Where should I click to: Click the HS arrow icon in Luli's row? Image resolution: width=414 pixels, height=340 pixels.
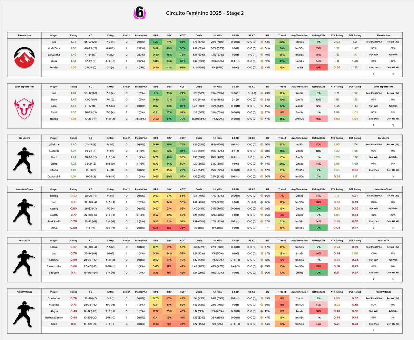point(262,93)
